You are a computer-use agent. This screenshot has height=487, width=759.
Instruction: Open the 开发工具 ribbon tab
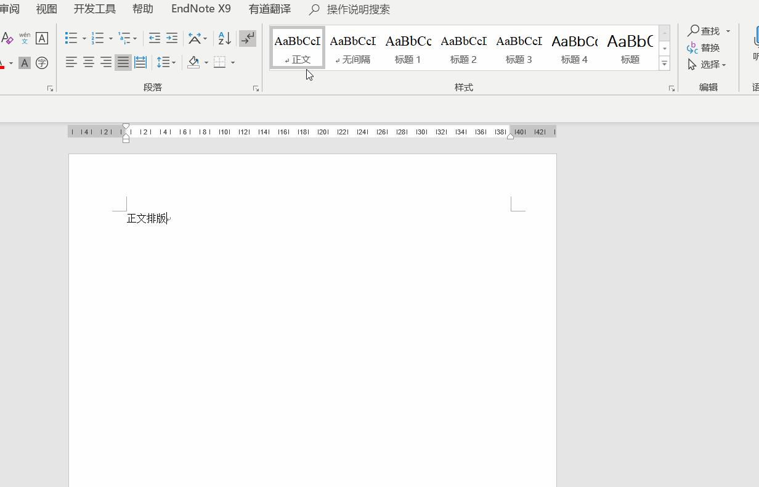[x=94, y=9]
